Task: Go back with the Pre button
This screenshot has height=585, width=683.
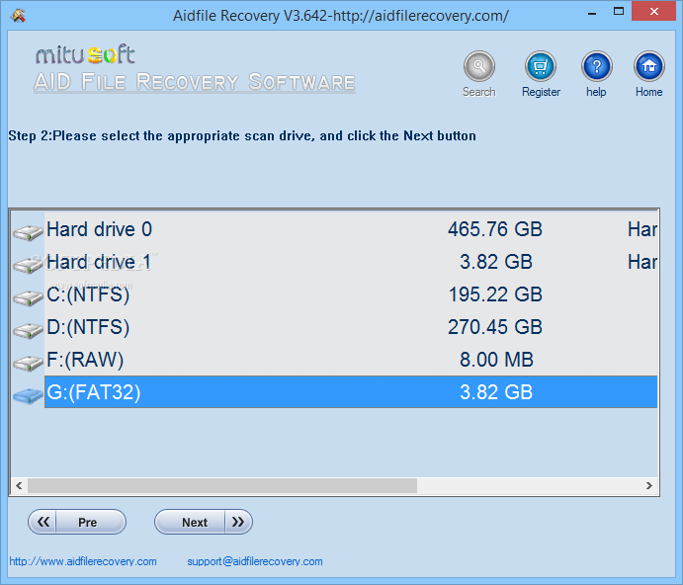Action: point(77,522)
